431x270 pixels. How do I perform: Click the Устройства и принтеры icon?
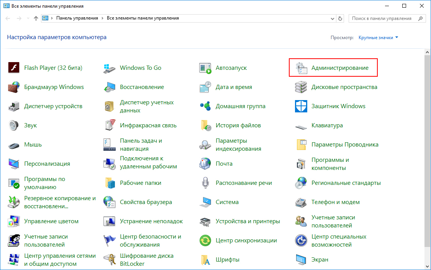pyautogui.click(x=205, y=221)
